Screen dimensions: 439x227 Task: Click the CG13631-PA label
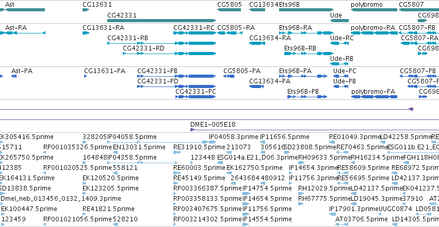[105, 71]
